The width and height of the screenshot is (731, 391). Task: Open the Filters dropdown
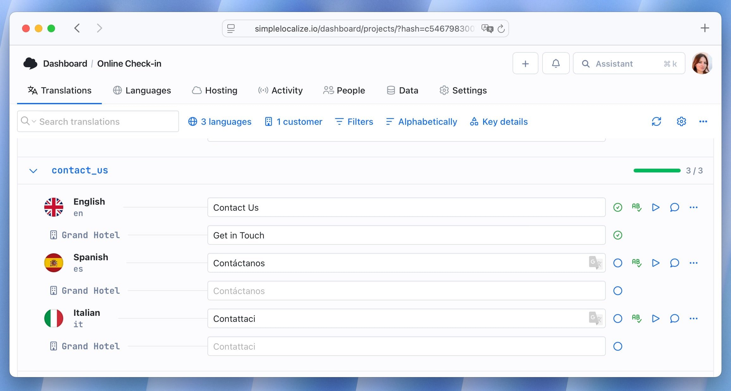(x=354, y=122)
